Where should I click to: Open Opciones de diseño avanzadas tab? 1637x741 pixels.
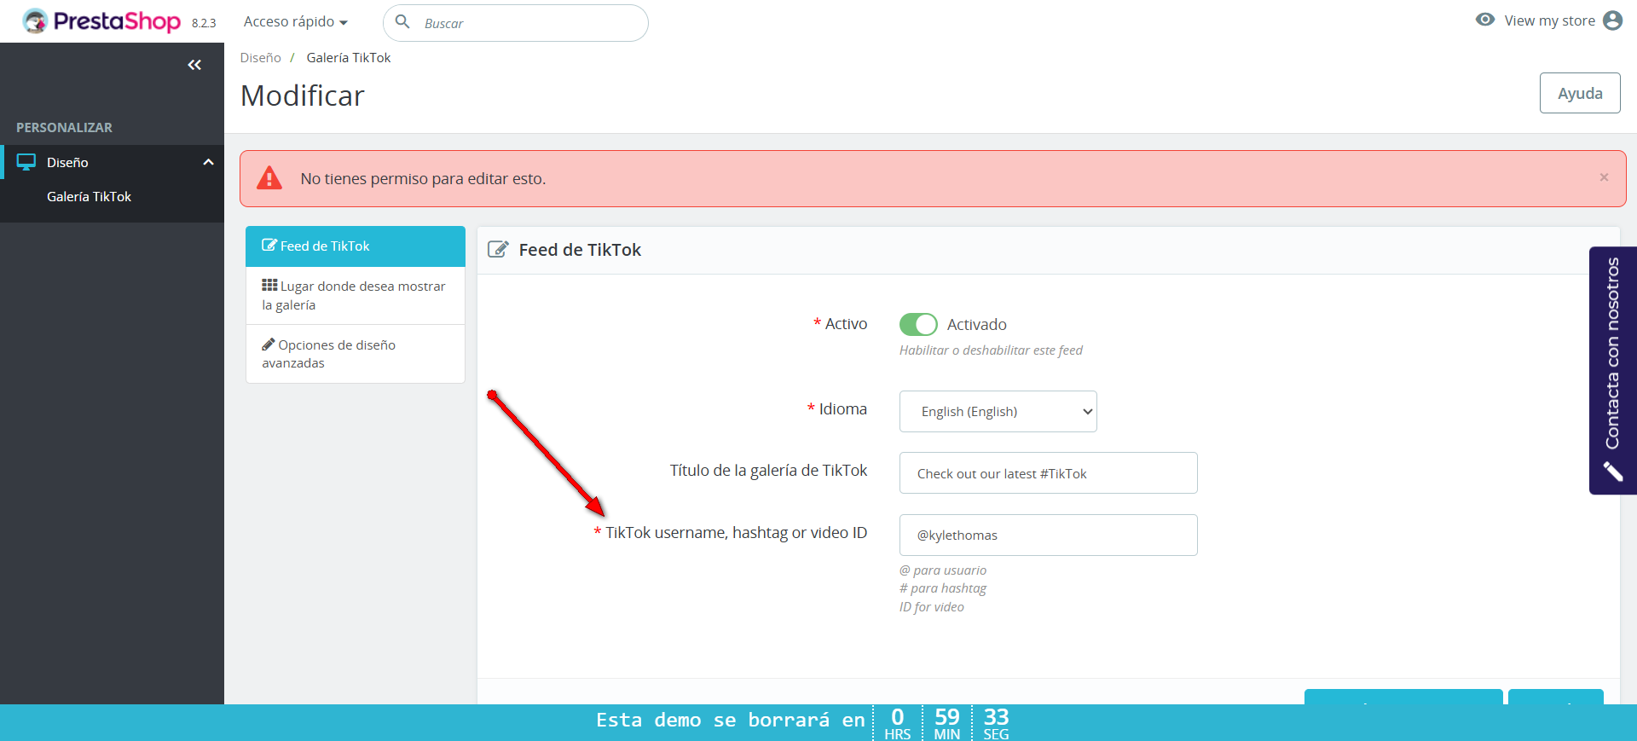click(356, 354)
